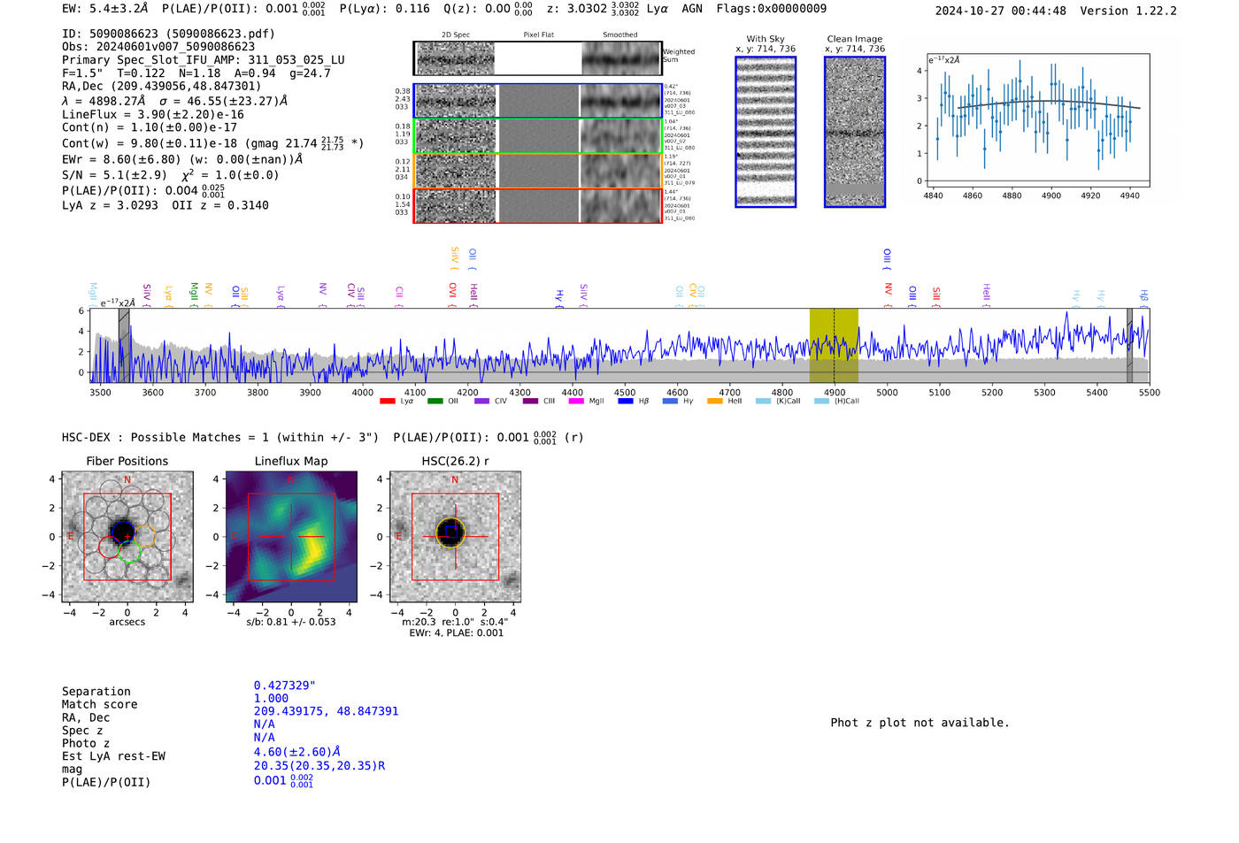Image resolution: width=1239 pixels, height=843 pixels.
Task: Click the orange-bordered fiber spectrum row
Action: coord(538,171)
